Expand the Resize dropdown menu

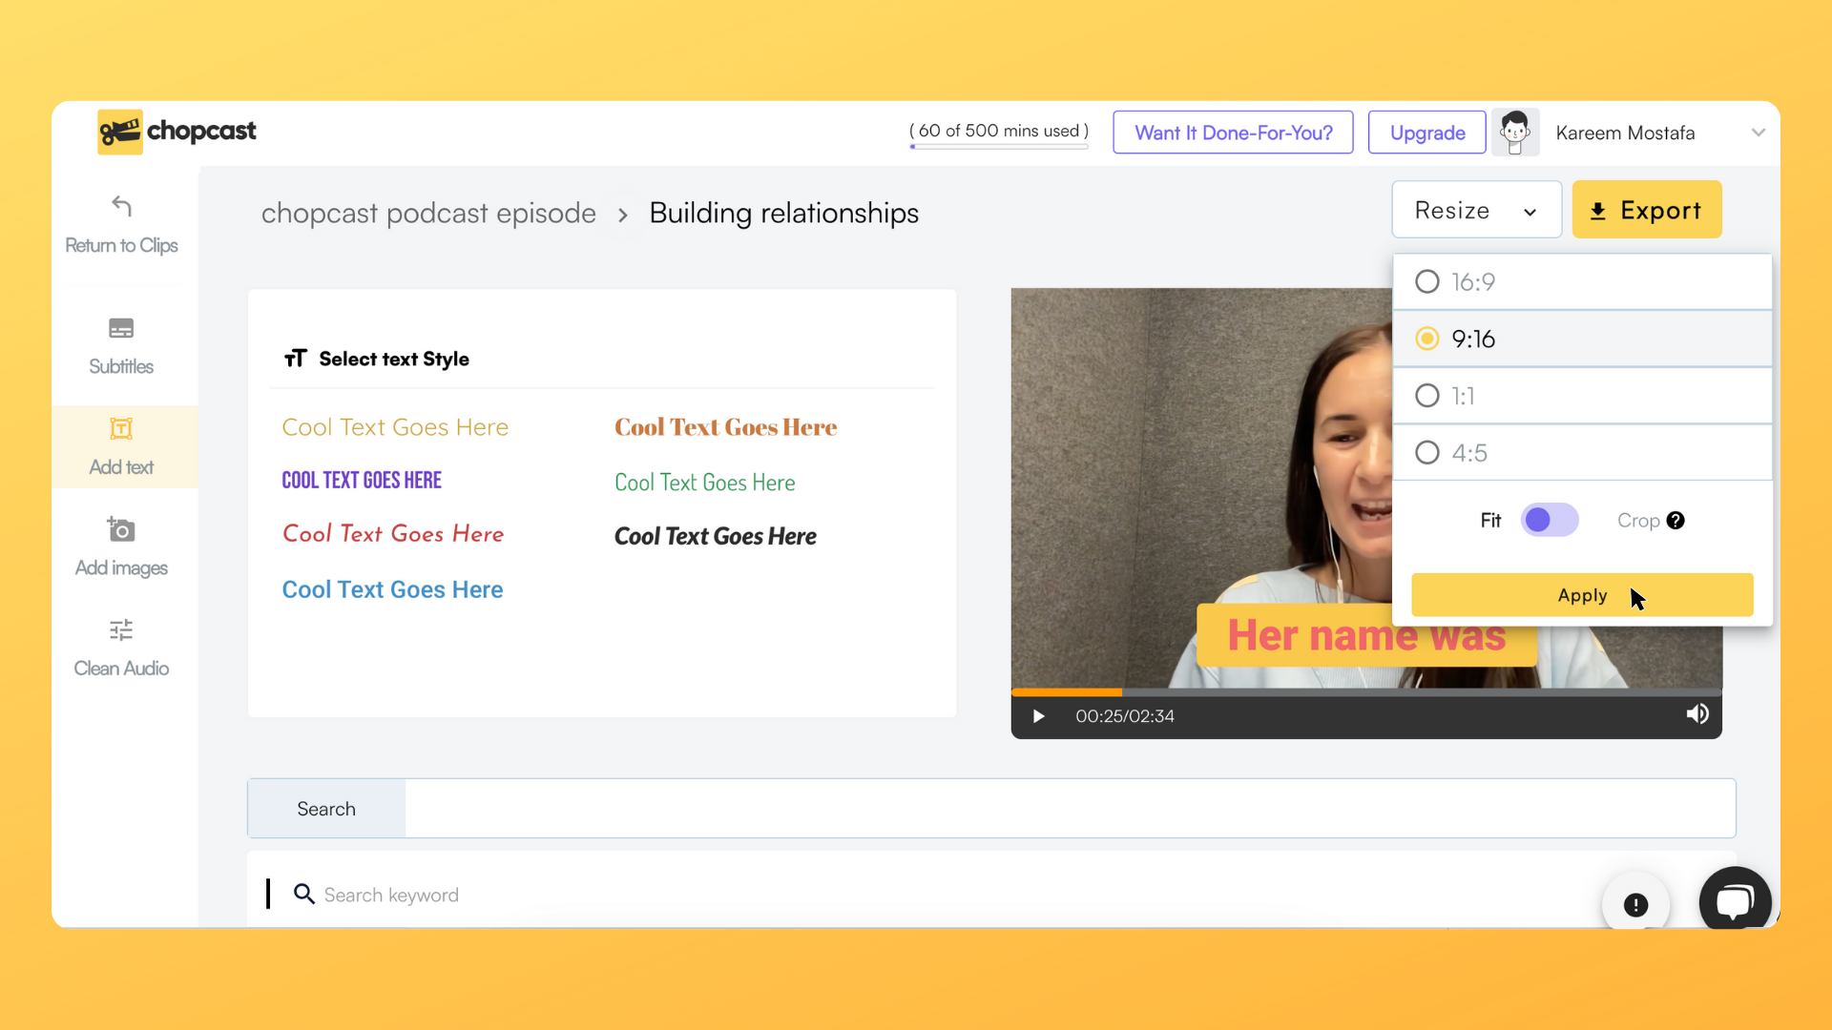click(x=1474, y=210)
